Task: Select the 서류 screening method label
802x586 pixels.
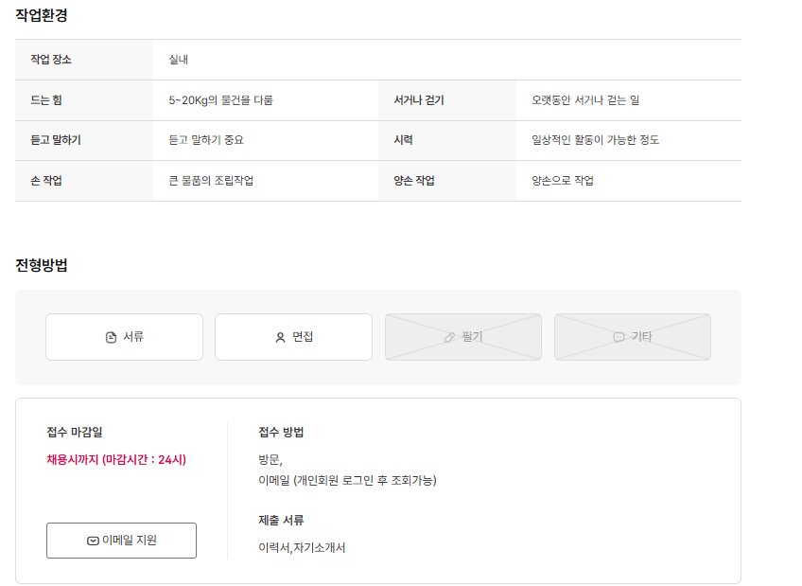Action: 133,337
